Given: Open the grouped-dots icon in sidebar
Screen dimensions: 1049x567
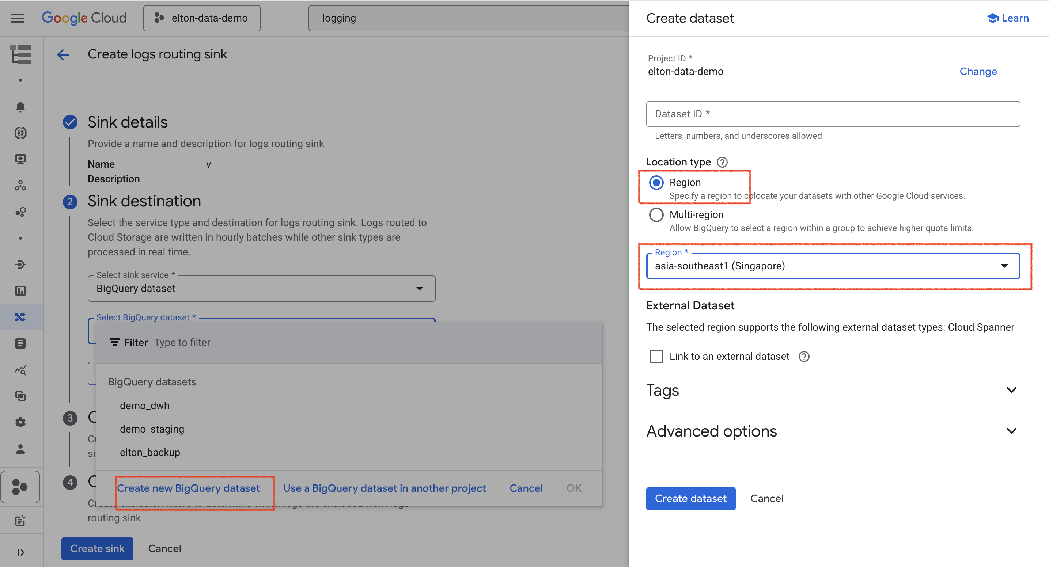Looking at the screenshot, I should pos(20,212).
